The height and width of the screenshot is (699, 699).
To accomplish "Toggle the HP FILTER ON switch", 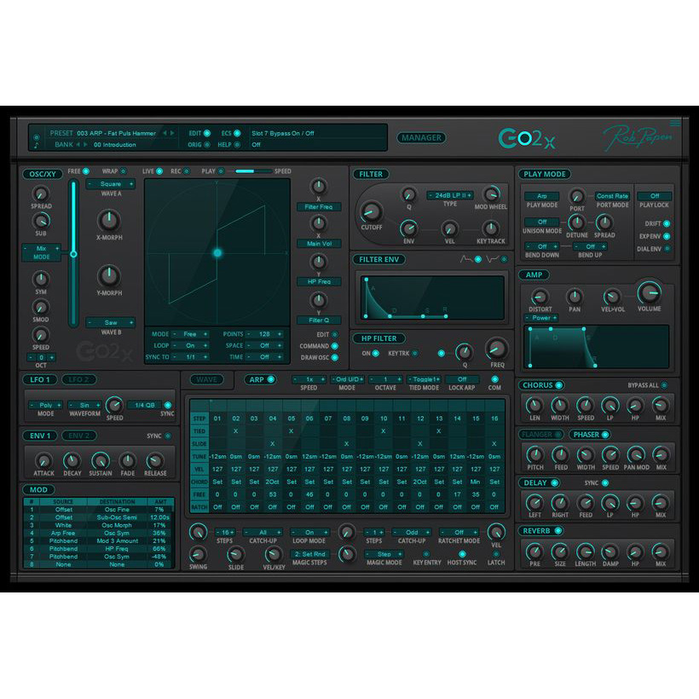I will tap(376, 354).
